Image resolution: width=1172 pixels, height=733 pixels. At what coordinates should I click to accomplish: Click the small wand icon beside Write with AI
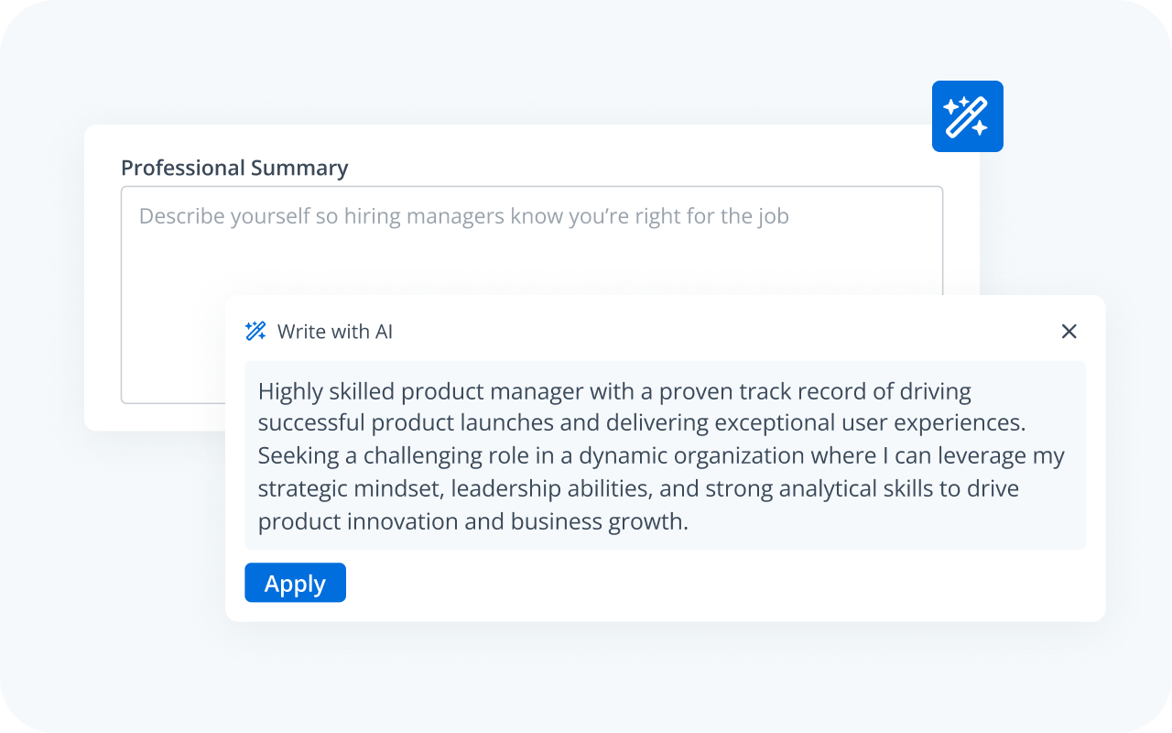point(255,332)
